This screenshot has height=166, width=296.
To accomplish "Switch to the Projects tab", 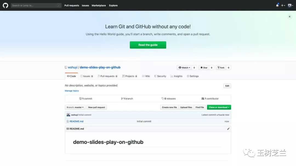I will point(129,76).
